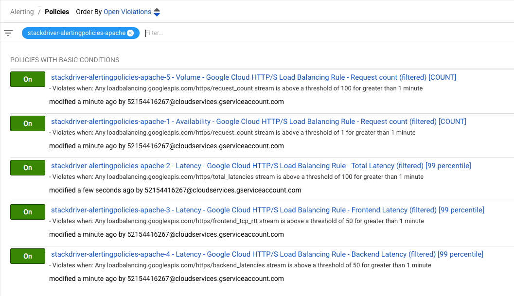Open the apache-1 Availability Request count policy
The width and height of the screenshot is (514, 296).
click(258, 121)
